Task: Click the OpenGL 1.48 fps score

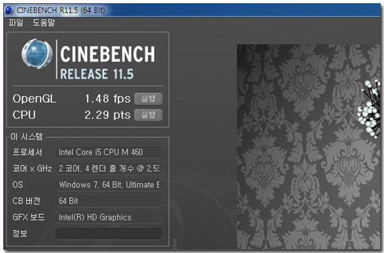Action: coord(108,98)
